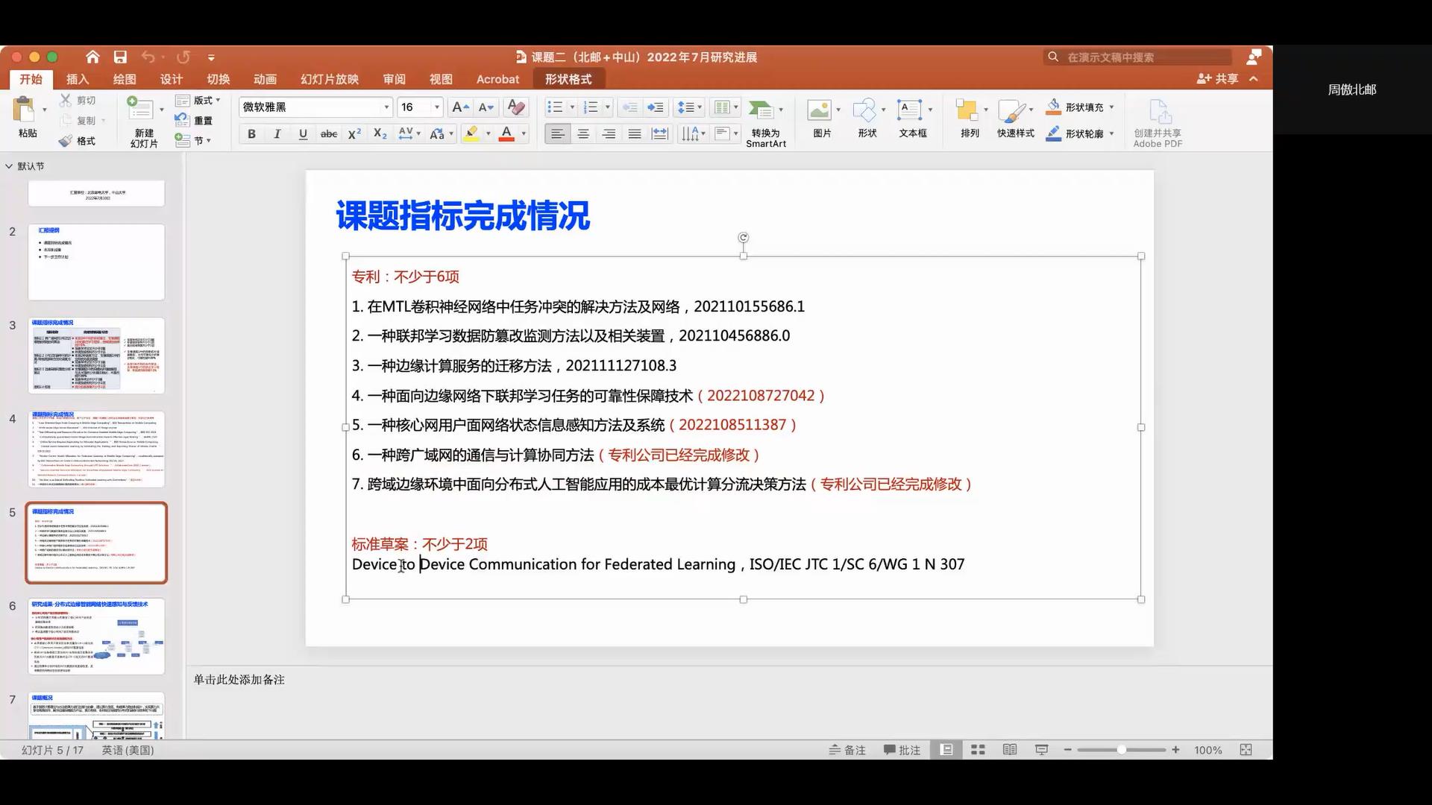The image size is (1432, 805).
Task: Collapse the 默认节 section
Action: click(x=9, y=166)
